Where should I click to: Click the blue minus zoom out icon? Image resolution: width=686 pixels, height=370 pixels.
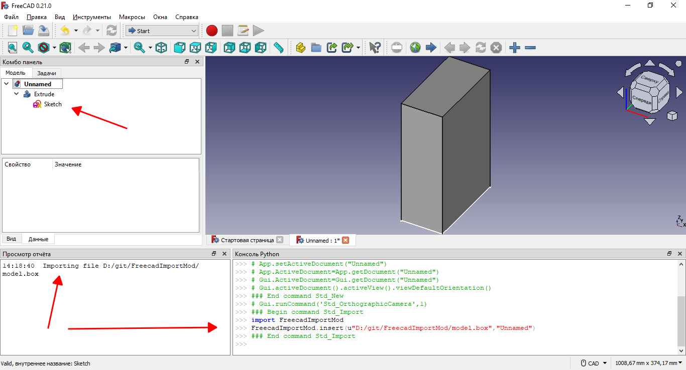[x=530, y=48]
